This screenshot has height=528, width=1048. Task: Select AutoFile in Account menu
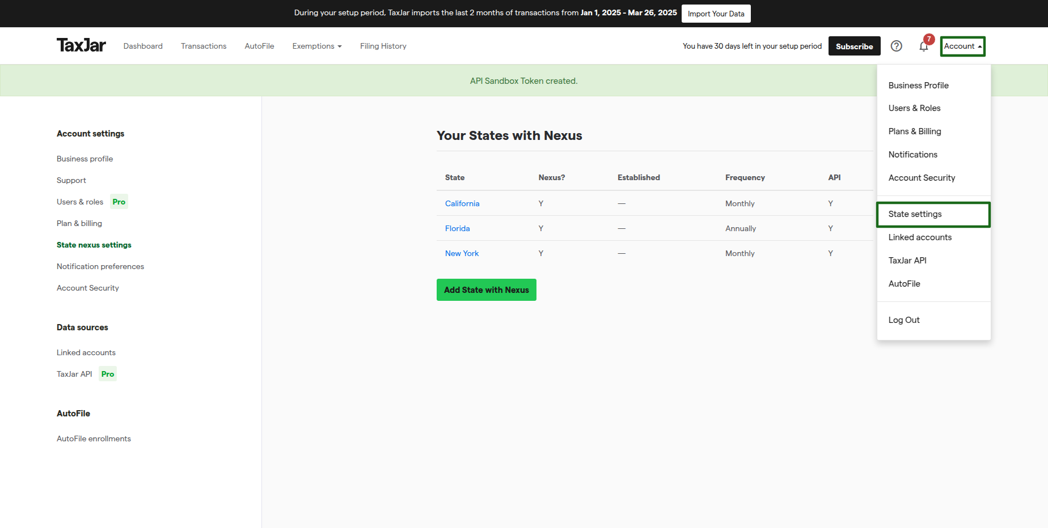[x=904, y=284]
